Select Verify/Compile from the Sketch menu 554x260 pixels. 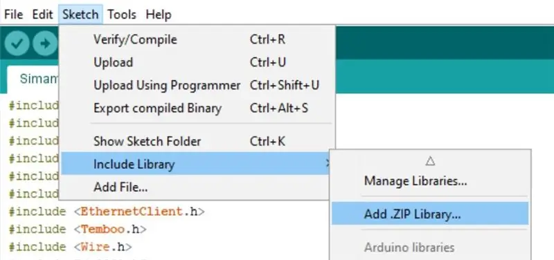197,39
